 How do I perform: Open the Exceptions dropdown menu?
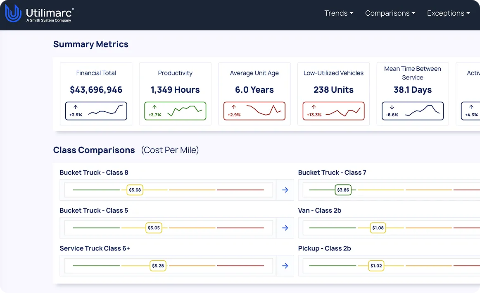(x=449, y=13)
